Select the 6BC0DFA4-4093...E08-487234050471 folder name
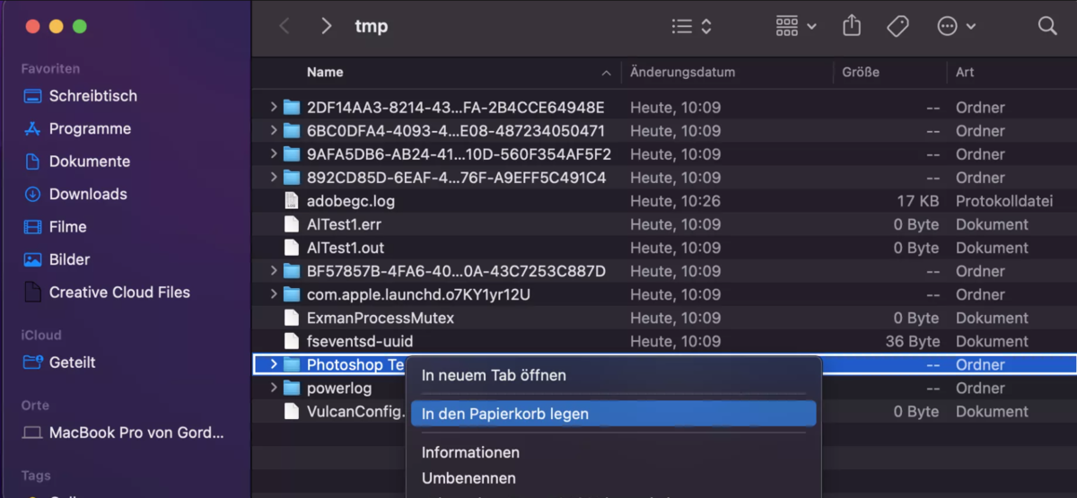The height and width of the screenshot is (498, 1077). (456, 130)
